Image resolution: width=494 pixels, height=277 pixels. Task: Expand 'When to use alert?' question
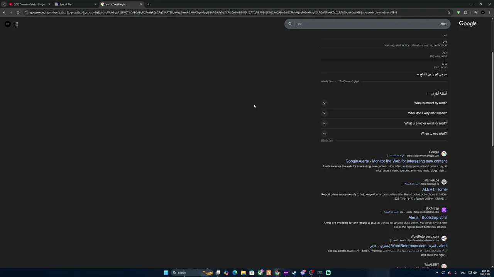384,133
